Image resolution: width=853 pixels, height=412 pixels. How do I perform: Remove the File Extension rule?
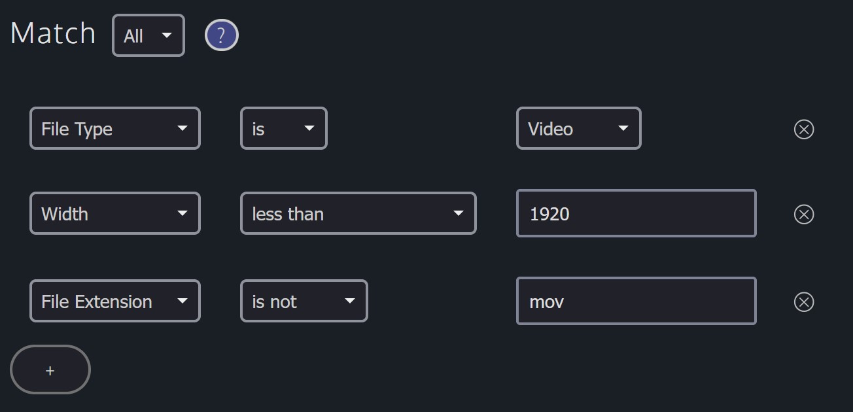(x=803, y=301)
